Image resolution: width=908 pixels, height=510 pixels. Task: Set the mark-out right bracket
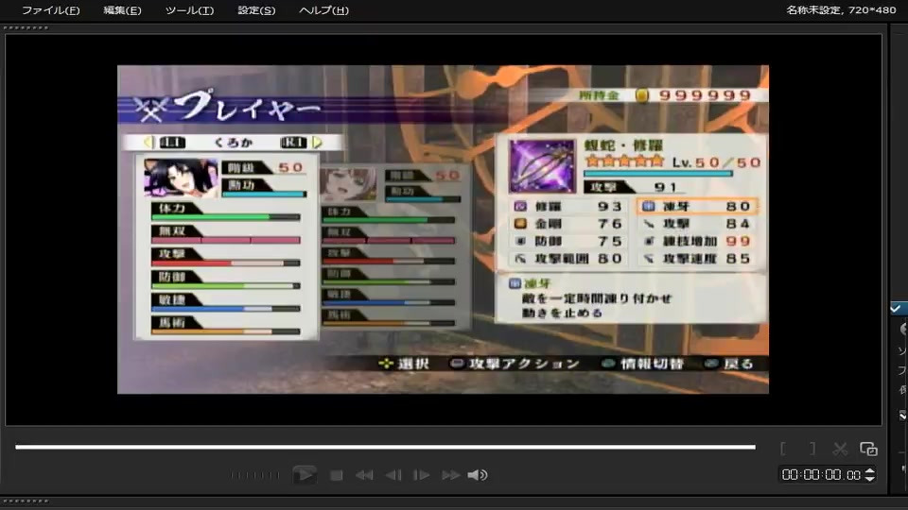812,449
